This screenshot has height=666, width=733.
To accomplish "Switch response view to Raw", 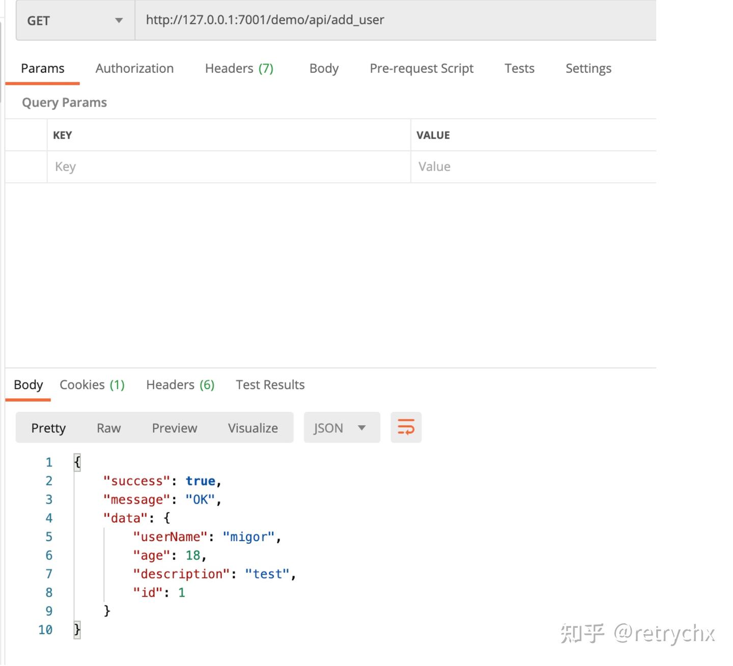I will [x=108, y=428].
